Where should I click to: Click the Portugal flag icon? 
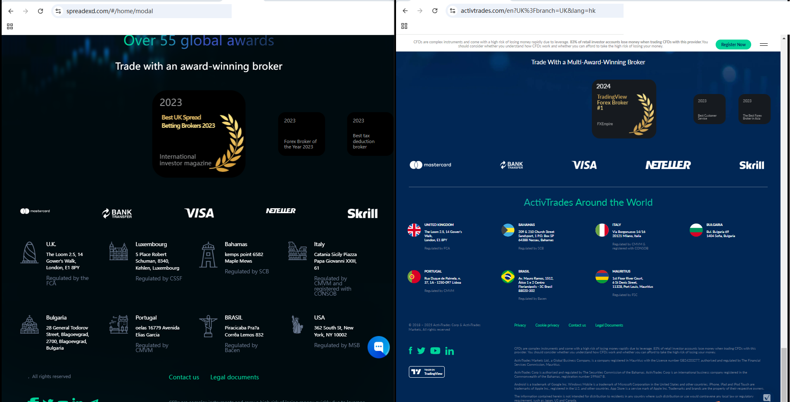pos(414,277)
